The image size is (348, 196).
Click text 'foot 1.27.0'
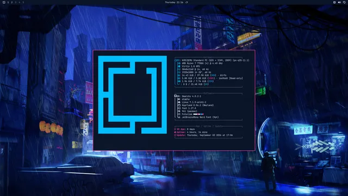[189, 108]
